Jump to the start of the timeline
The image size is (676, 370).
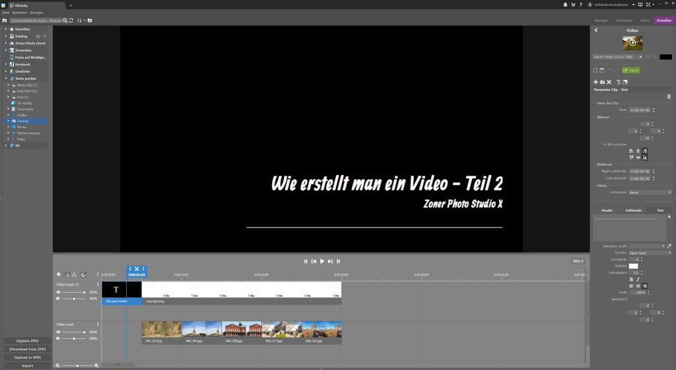[306, 262]
